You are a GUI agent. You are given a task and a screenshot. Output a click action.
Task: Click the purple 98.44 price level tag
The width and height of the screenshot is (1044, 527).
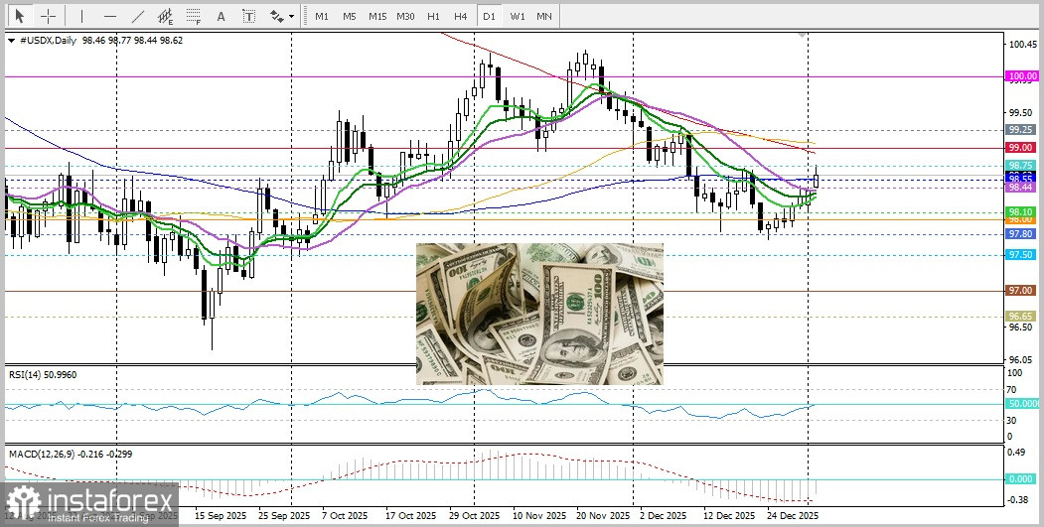pyautogui.click(x=1021, y=189)
